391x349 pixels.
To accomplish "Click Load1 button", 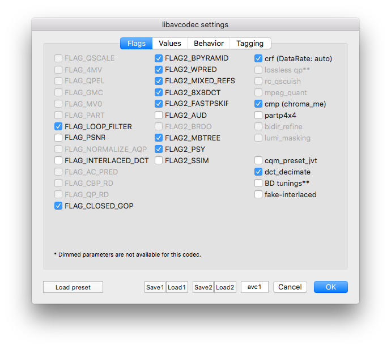I will pyautogui.click(x=177, y=287).
